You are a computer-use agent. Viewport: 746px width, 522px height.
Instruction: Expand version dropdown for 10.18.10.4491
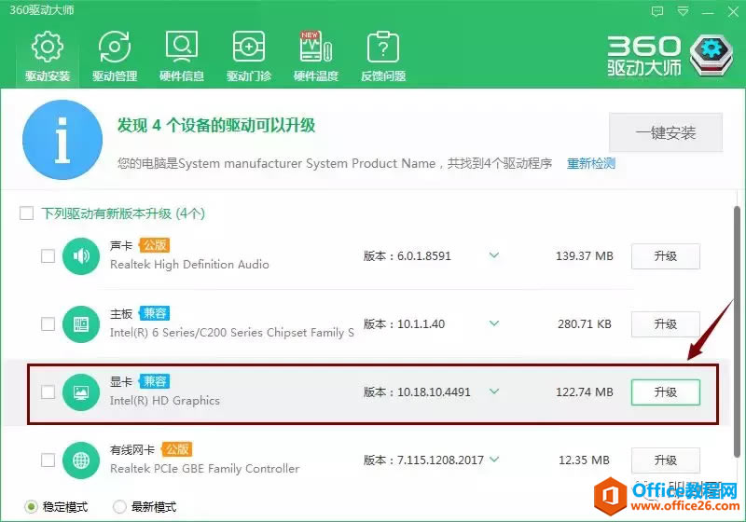click(x=494, y=391)
